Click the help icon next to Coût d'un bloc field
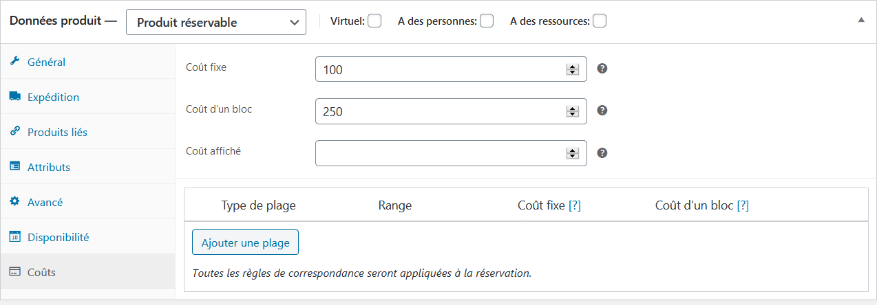The width and height of the screenshot is (877, 305). point(602,111)
